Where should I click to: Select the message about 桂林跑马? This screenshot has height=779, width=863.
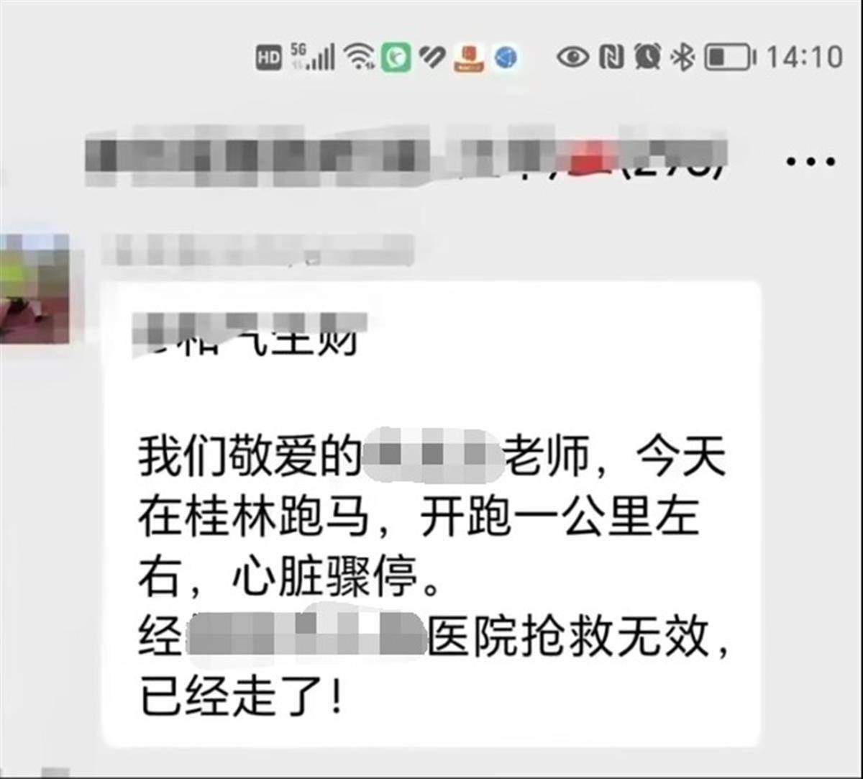tap(431, 514)
